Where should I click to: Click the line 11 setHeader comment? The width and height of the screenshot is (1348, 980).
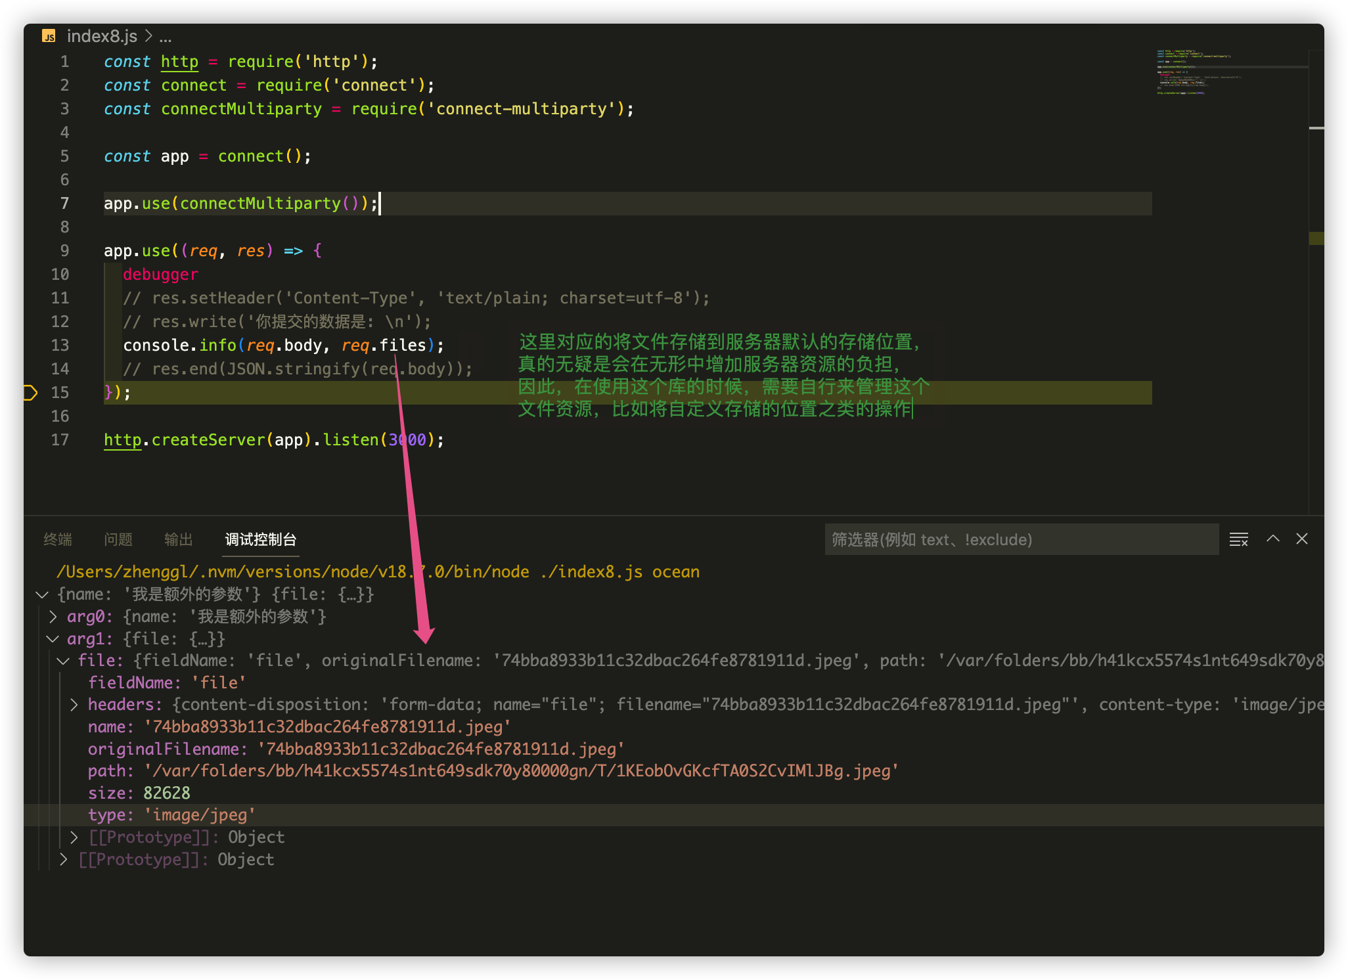tap(416, 298)
